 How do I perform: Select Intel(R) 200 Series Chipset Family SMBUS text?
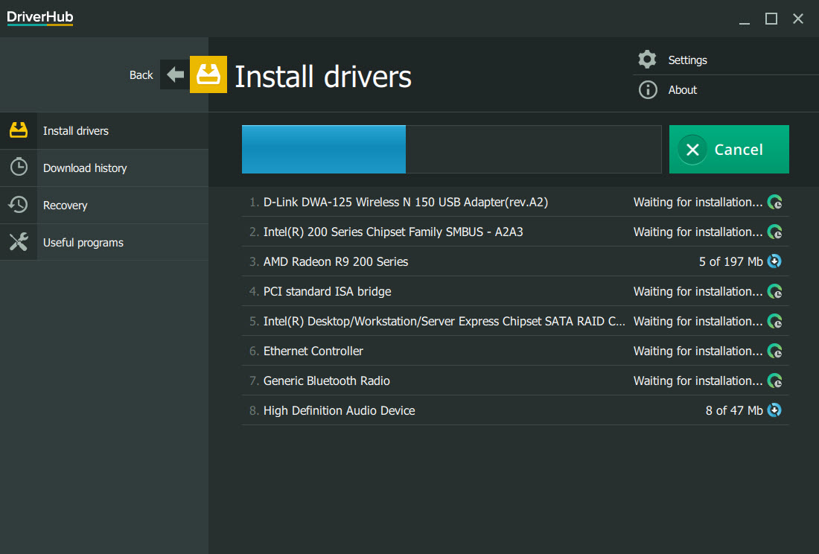(393, 232)
